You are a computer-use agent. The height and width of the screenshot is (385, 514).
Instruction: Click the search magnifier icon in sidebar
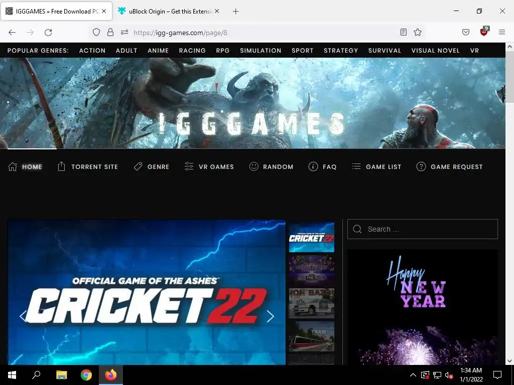pyautogui.click(x=357, y=229)
